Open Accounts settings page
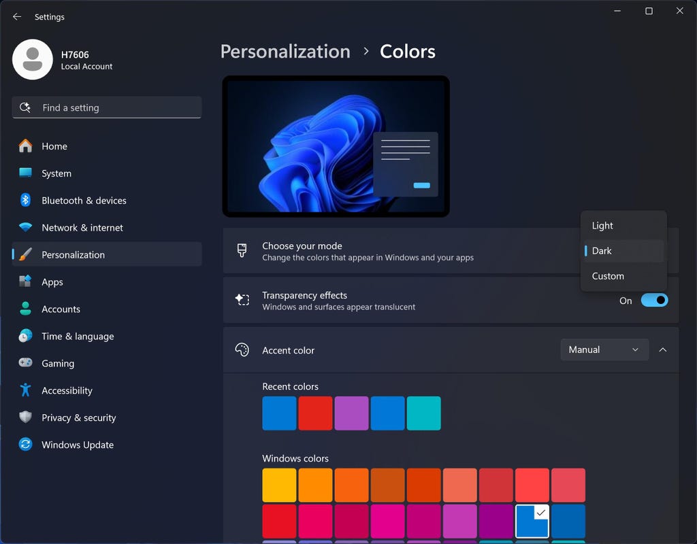697x544 pixels. pyautogui.click(x=107, y=309)
